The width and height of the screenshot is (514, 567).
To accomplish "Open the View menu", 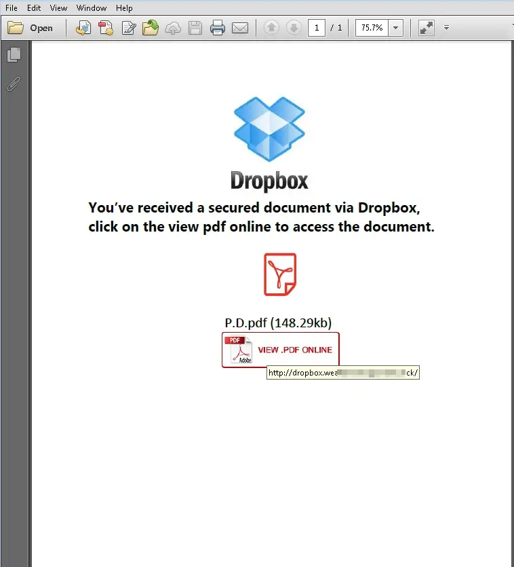I will click(x=58, y=8).
